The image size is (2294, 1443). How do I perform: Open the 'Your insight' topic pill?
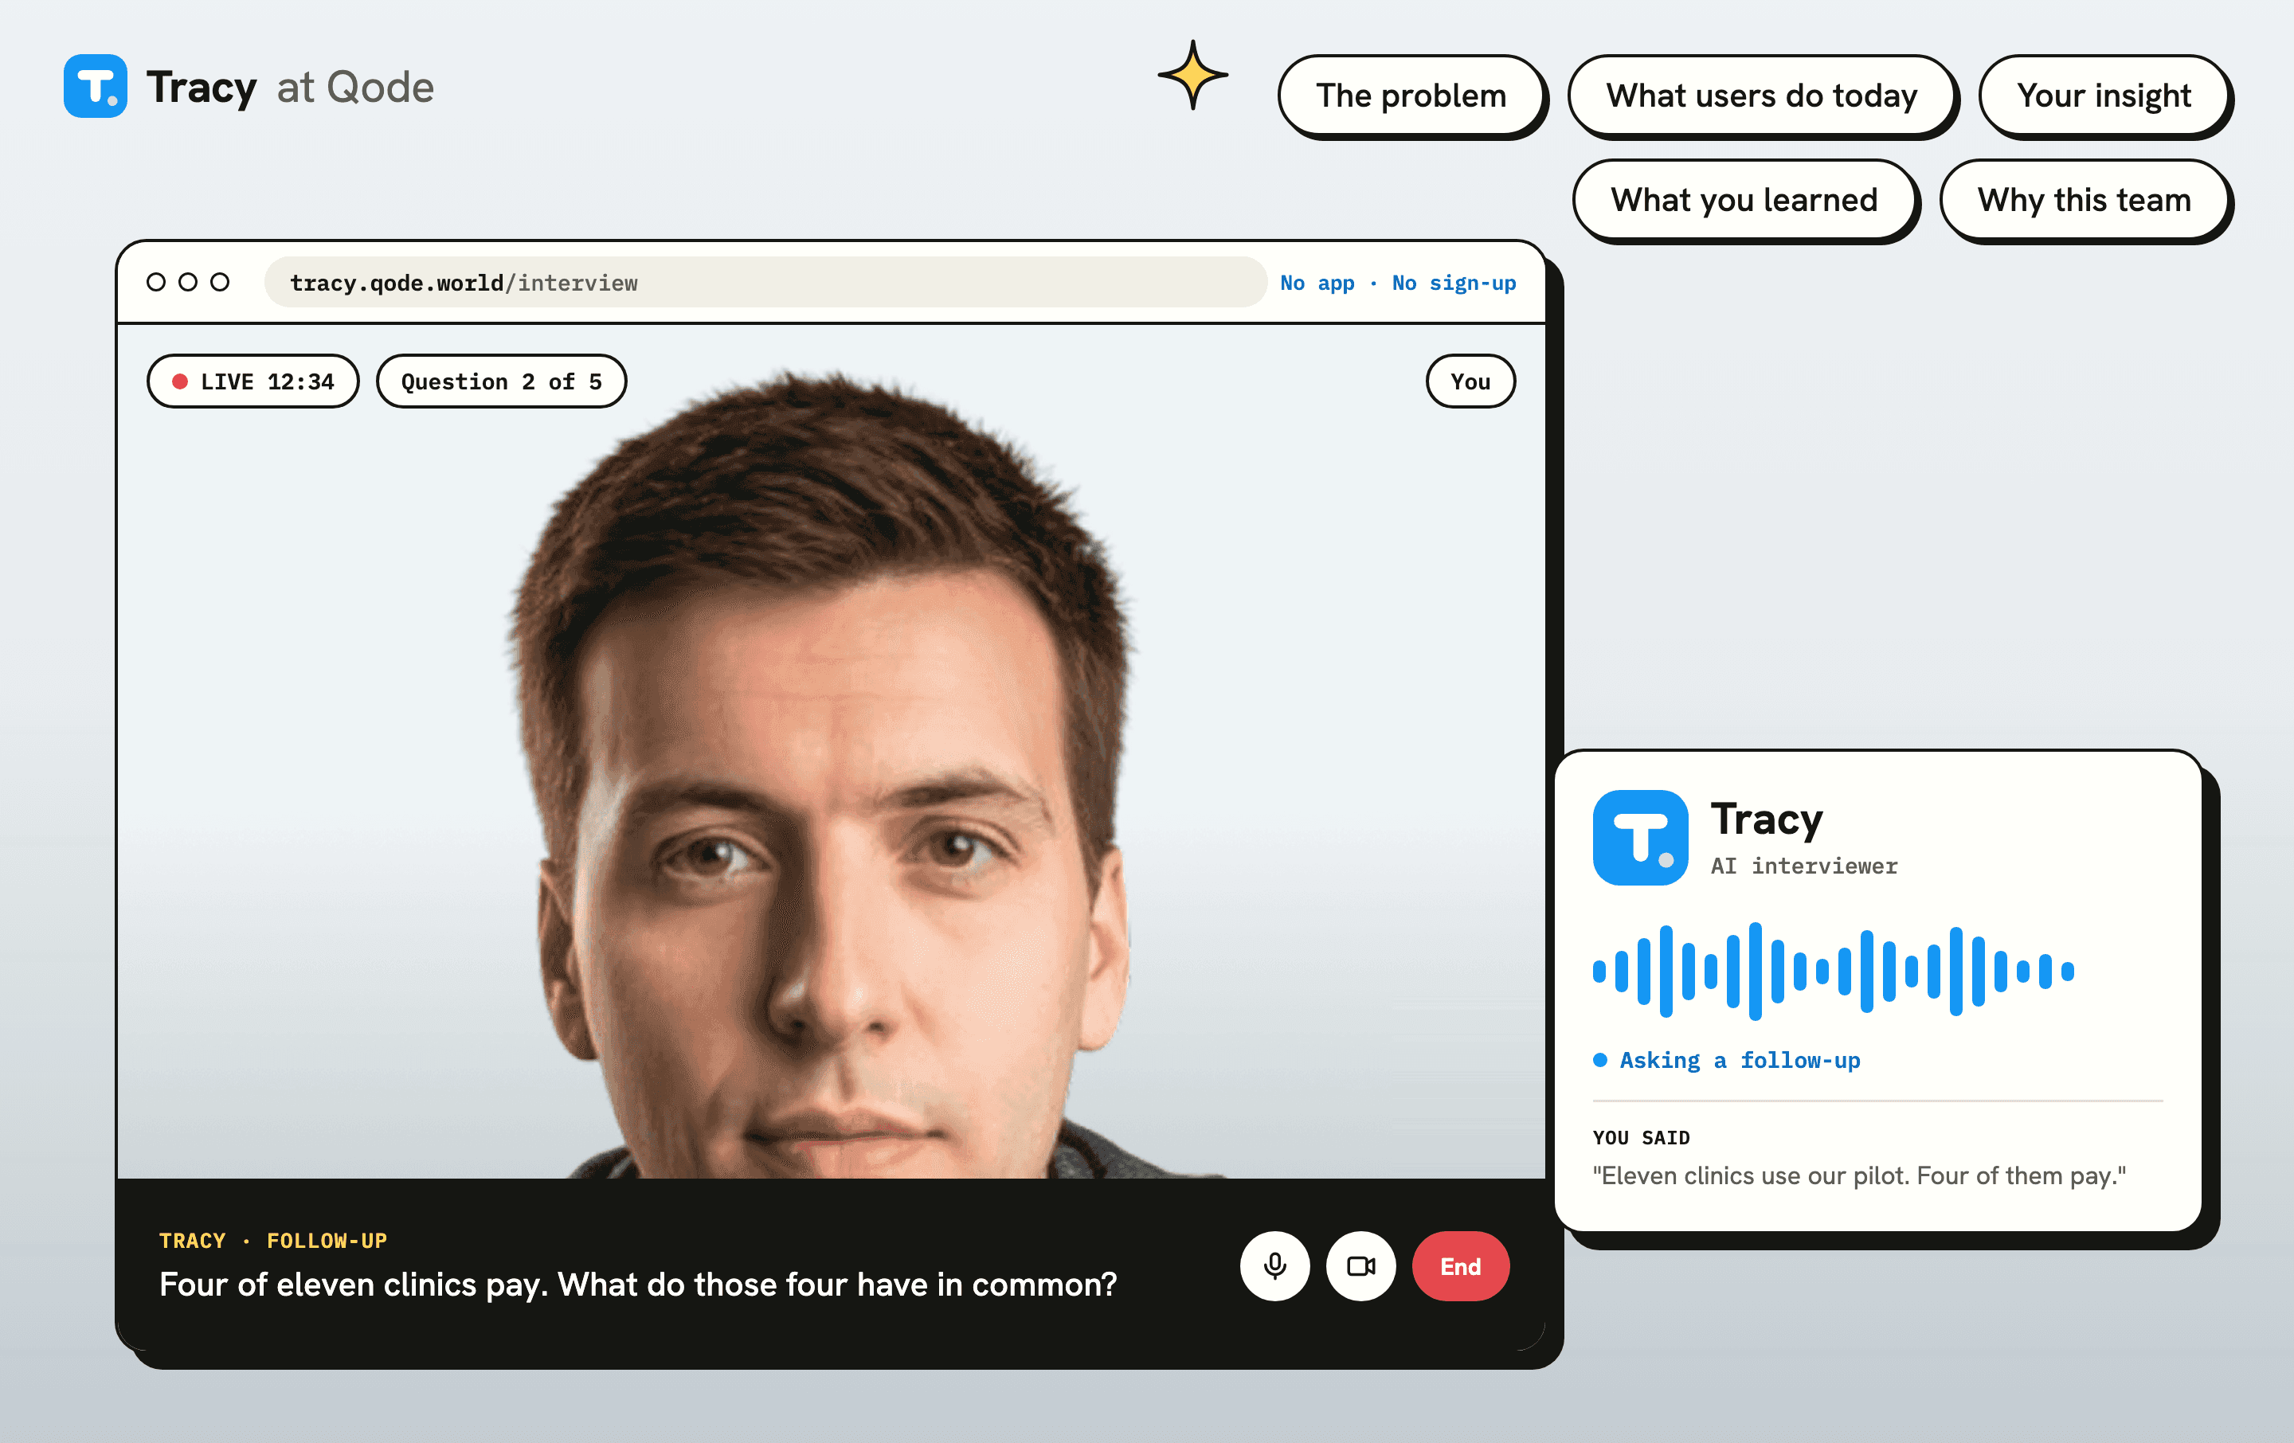tap(2104, 96)
